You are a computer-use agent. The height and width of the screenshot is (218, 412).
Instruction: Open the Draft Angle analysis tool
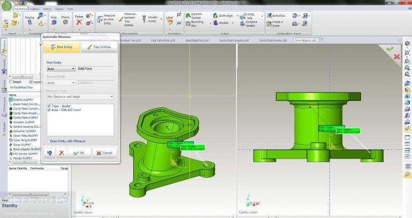[x=223, y=15]
